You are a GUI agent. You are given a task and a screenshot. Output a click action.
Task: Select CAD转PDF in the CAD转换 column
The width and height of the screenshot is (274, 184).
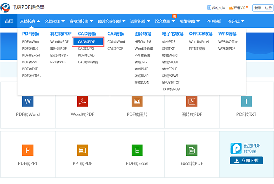coord(88,42)
